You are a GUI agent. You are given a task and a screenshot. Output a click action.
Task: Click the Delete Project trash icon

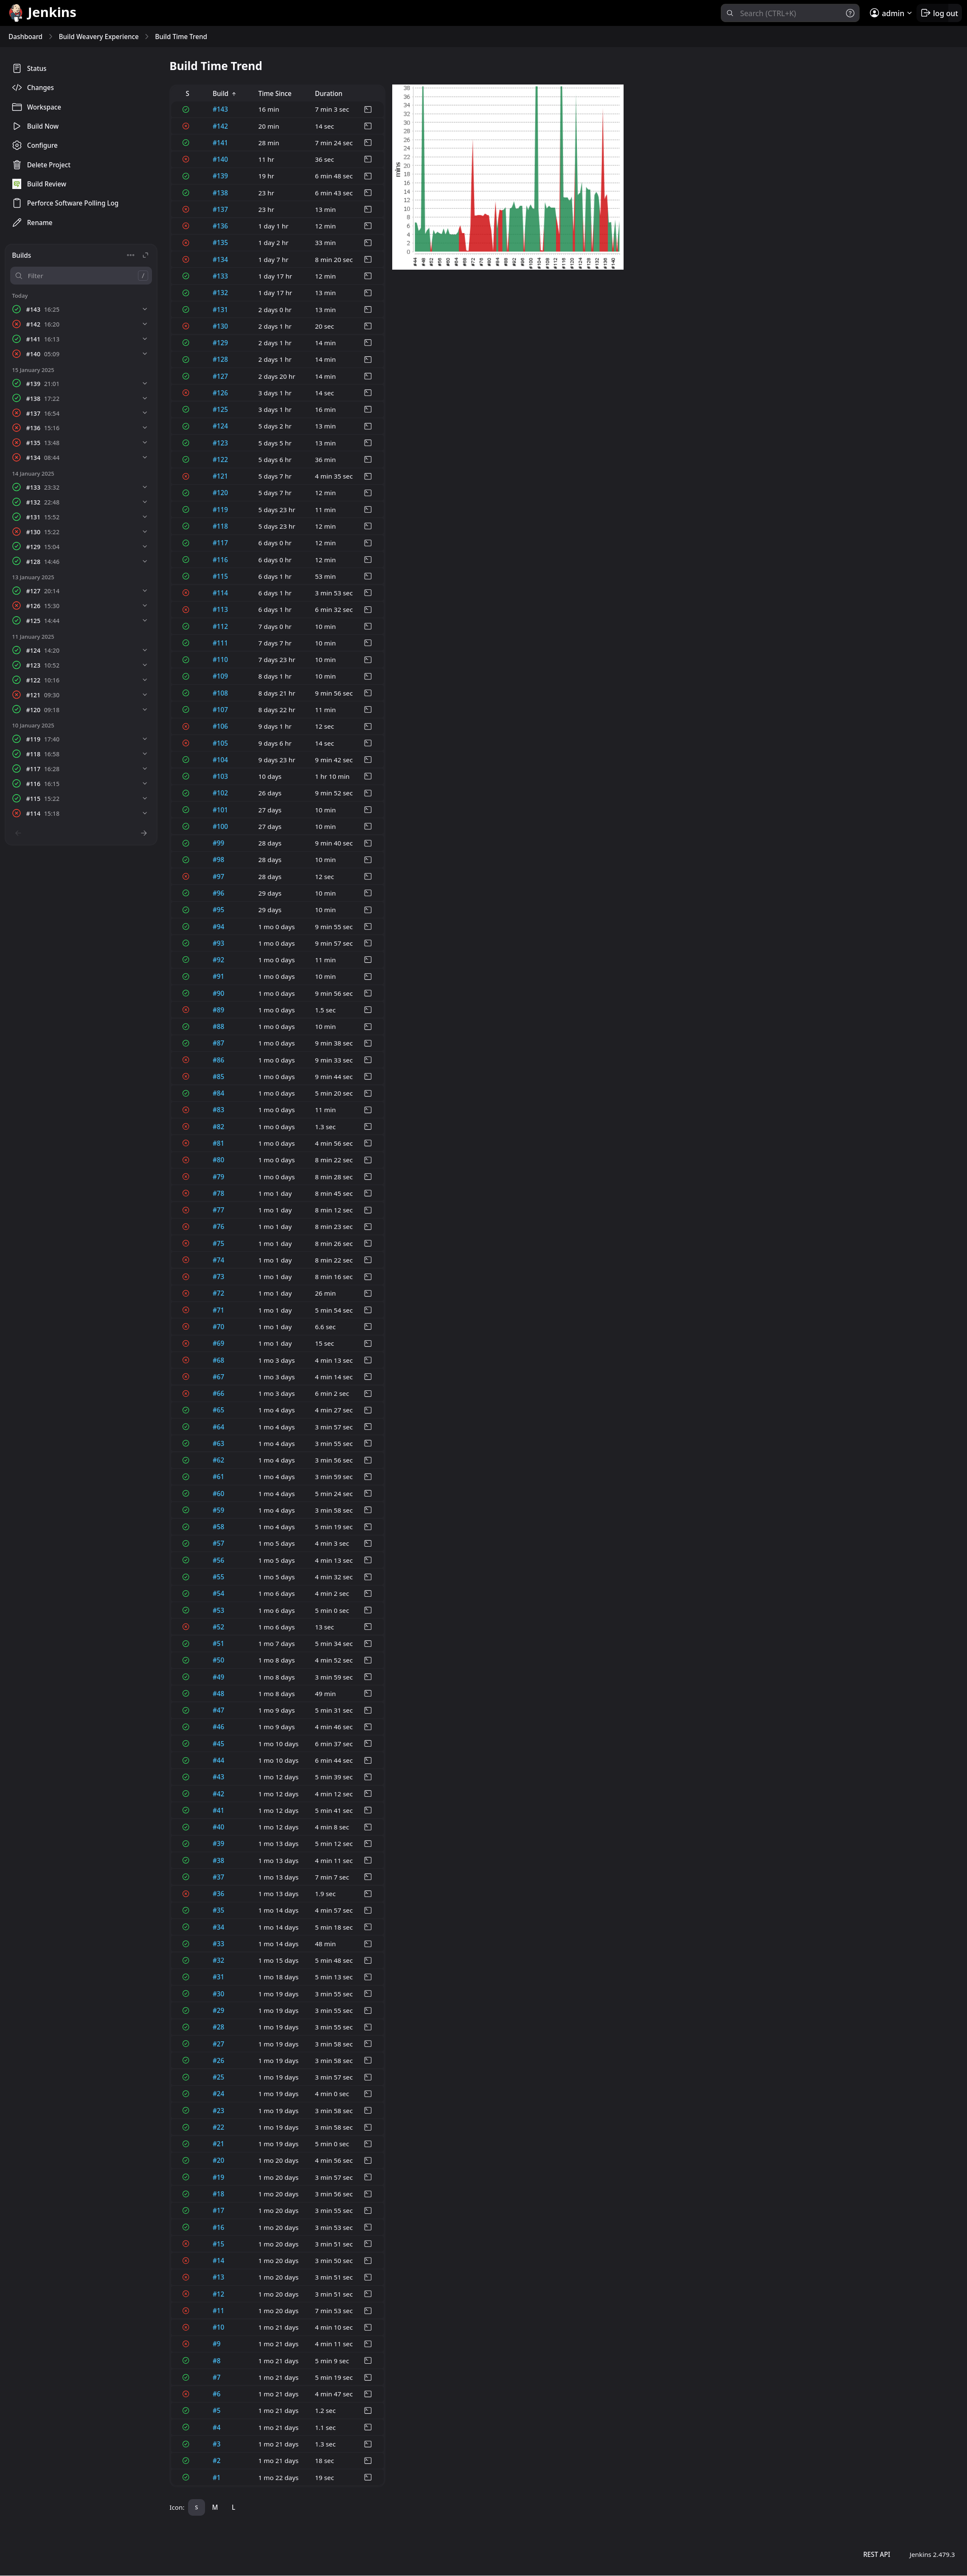17,165
